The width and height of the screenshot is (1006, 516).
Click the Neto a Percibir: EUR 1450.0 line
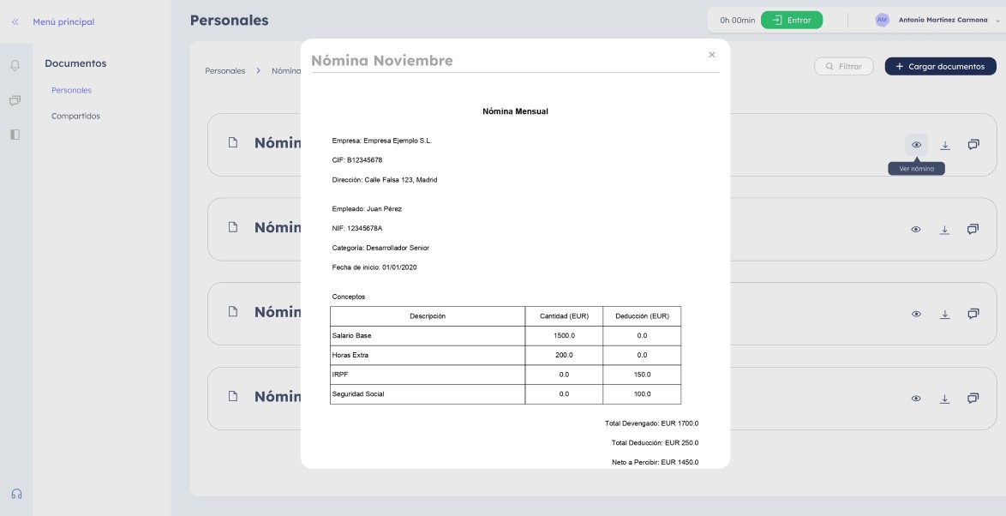pyautogui.click(x=655, y=462)
